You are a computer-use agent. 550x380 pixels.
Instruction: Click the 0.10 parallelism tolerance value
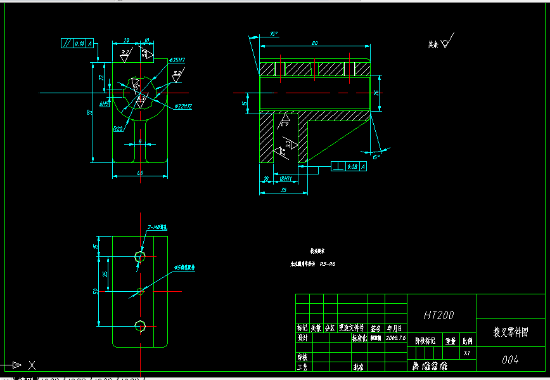[x=80, y=44]
